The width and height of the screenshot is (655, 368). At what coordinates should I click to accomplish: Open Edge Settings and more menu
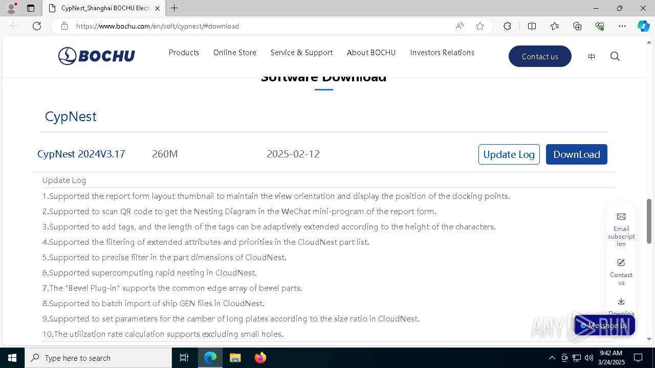pos(622,26)
